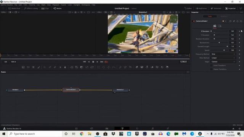This screenshot has width=244, height=137.
Task: Switch to the Media page icon
Action: [x=76, y=129]
